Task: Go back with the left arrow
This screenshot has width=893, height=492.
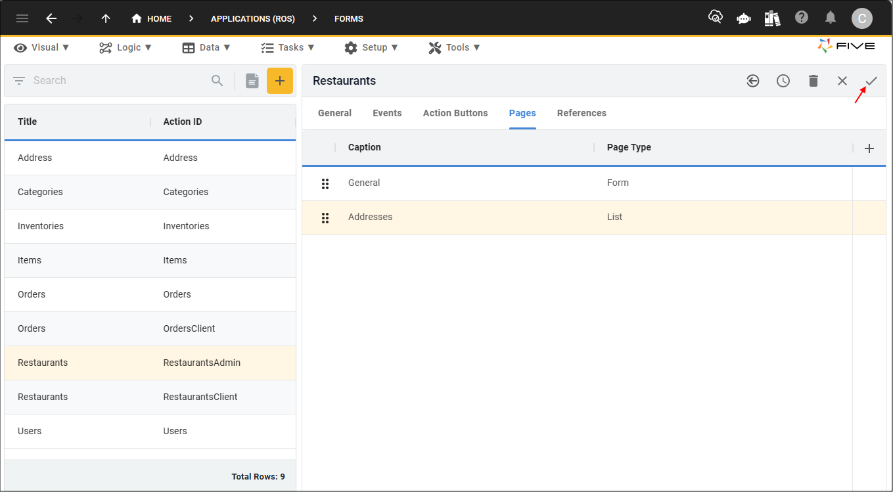Action: 51,18
